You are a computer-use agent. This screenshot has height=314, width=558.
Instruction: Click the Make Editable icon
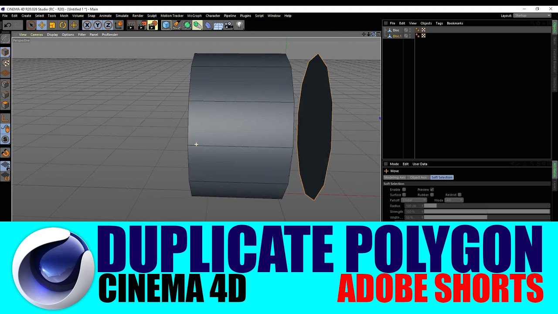coord(5,39)
